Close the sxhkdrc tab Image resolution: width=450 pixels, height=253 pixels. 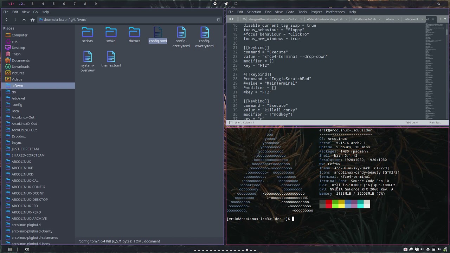[x=398, y=19]
